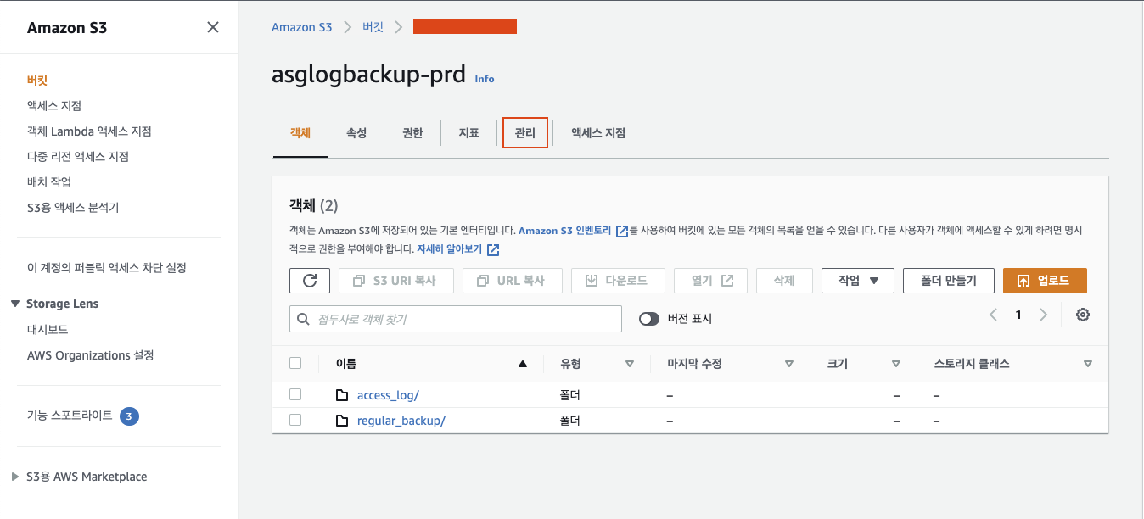Sort by 스토리지 클래스 column arrow

click(1088, 364)
